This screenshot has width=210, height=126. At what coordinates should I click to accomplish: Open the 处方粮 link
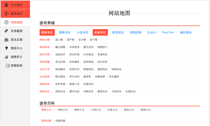pos(82,40)
